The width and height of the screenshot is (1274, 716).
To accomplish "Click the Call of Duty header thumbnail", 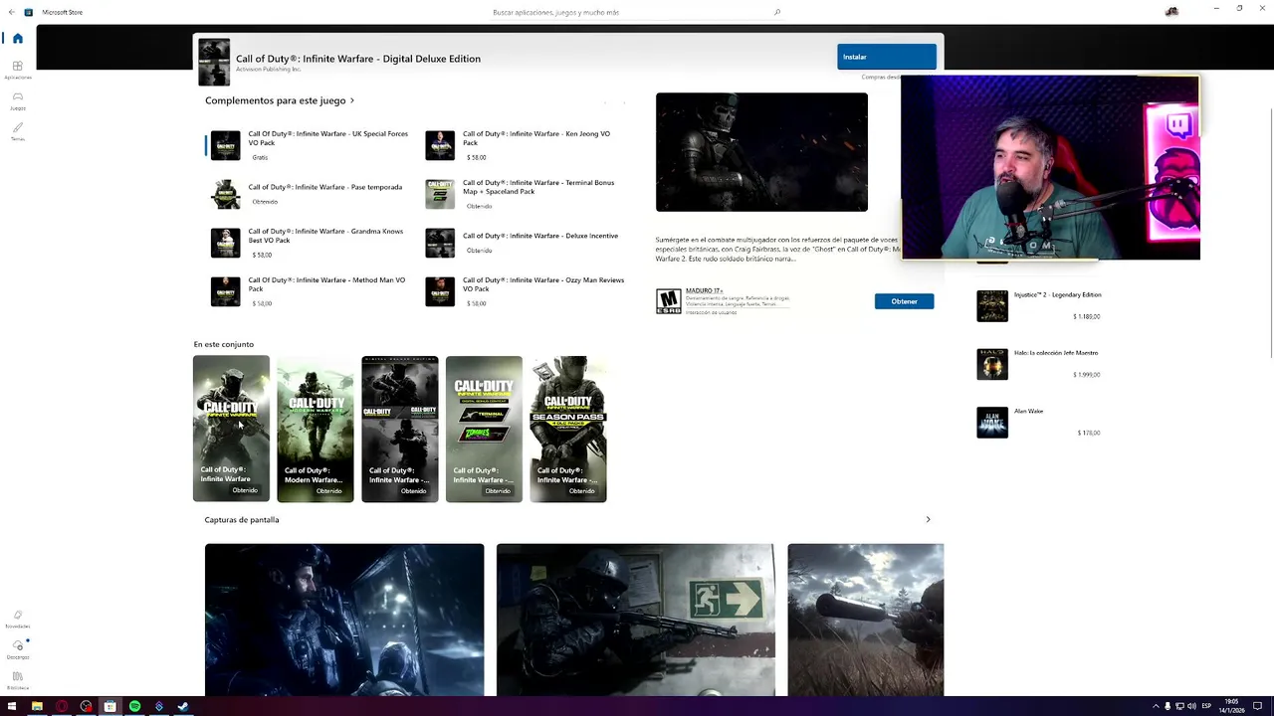I will (x=214, y=62).
